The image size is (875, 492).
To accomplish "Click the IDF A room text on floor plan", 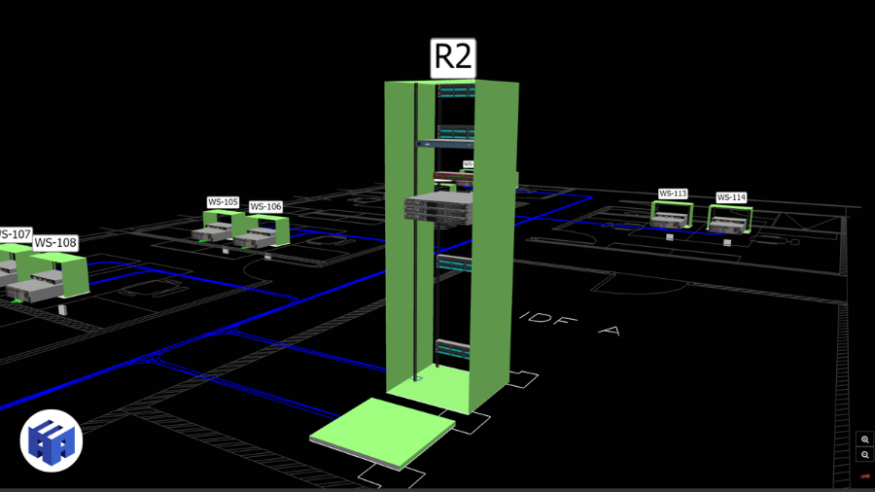I will (x=570, y=324).
